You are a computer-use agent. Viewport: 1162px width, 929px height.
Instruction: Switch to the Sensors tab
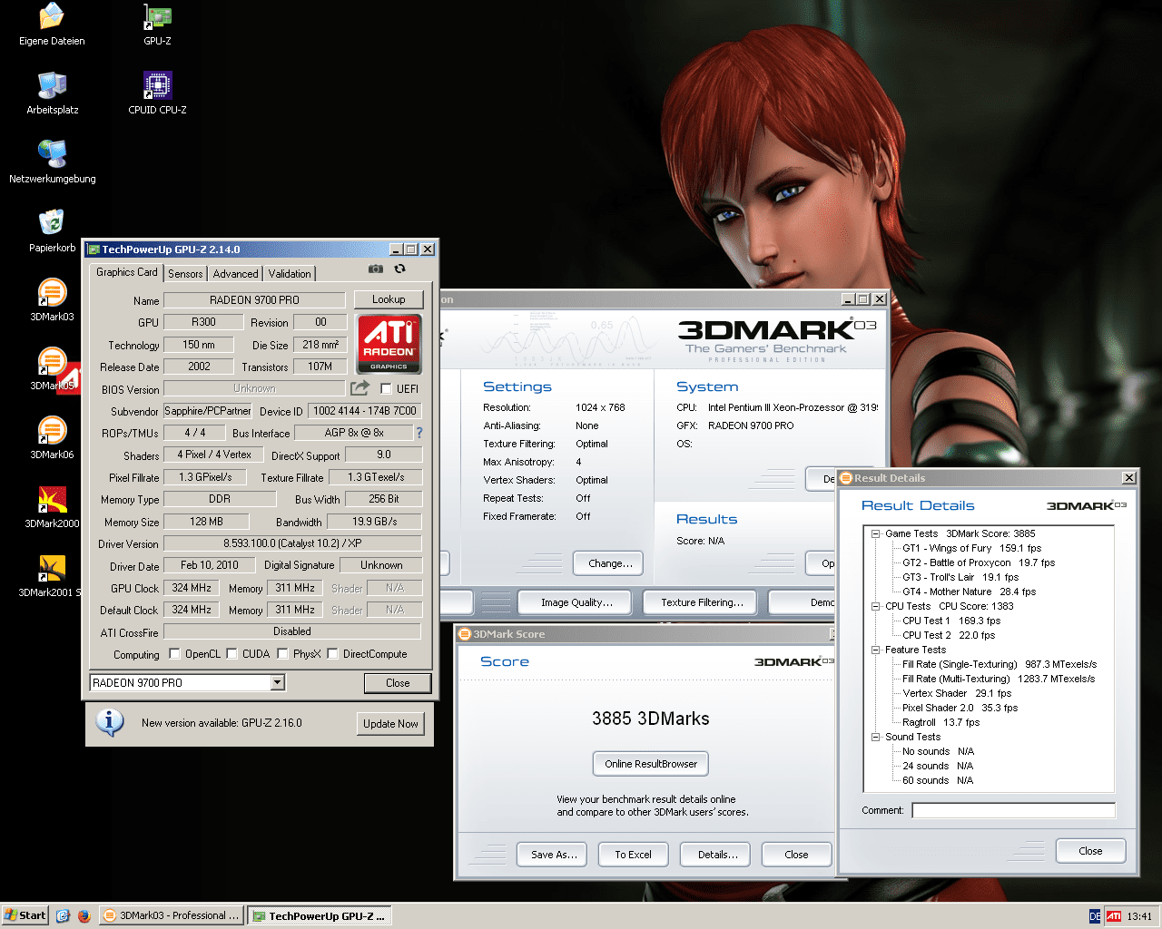click(x=185, y=273)
